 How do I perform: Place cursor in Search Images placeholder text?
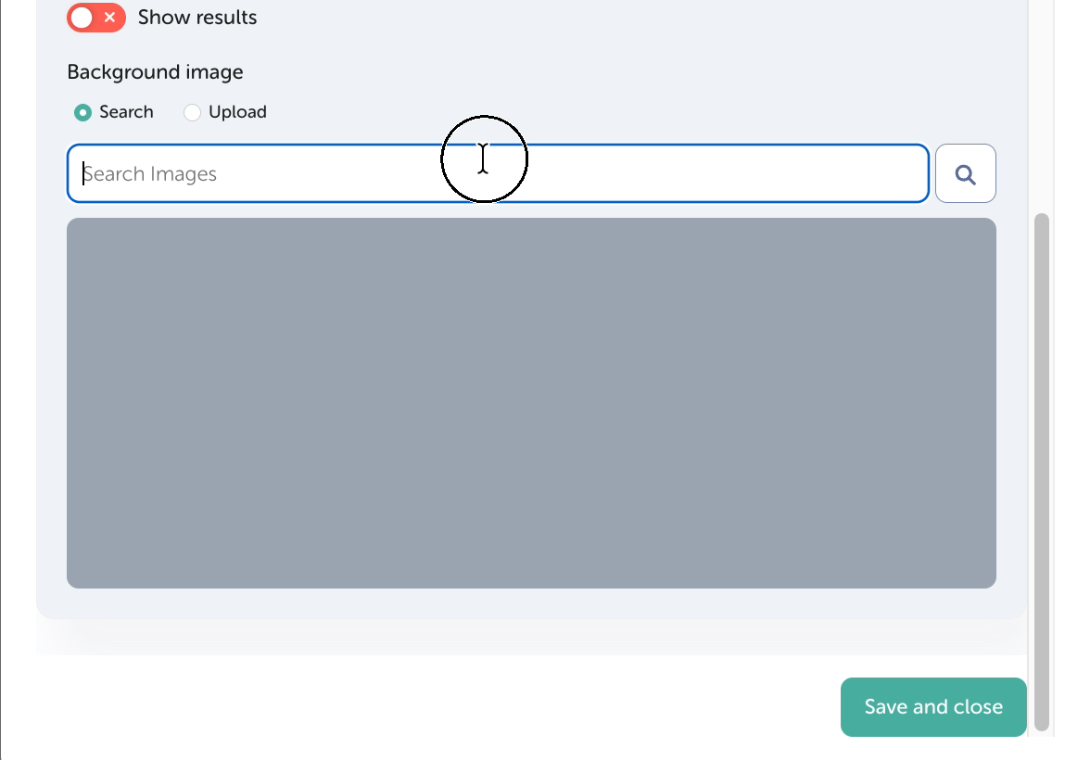tap(150, 174)
